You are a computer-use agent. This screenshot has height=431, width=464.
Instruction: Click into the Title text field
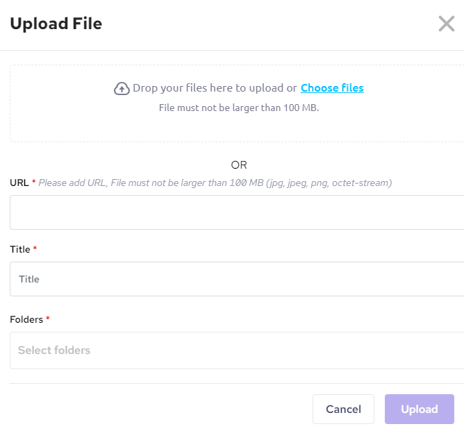(x=236, y=279)
